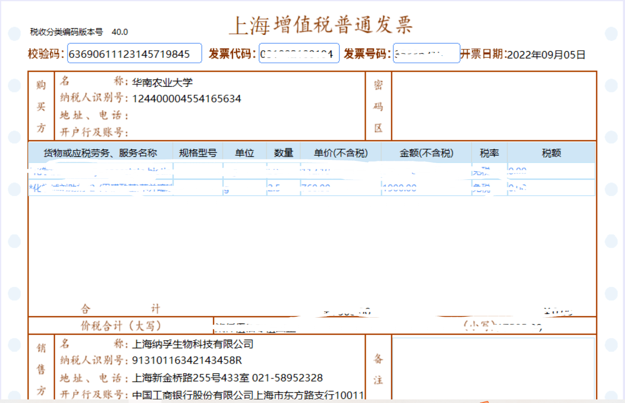625x403 pixels.
Task: Click the 数量 column header
Action: pyautogui.click(x=283, y=153)
